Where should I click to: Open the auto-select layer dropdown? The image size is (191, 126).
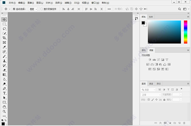33,9
